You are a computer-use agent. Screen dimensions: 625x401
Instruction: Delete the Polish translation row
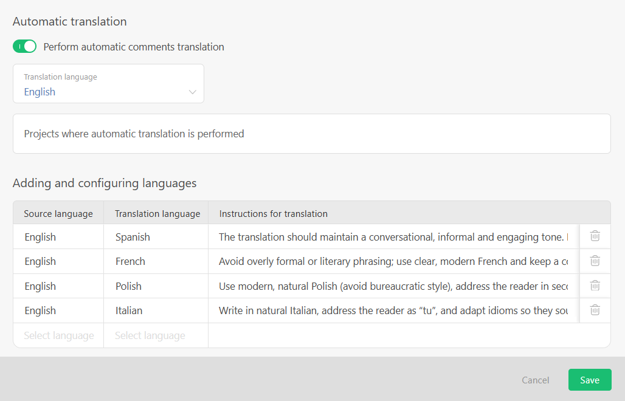tap(595, 286)
